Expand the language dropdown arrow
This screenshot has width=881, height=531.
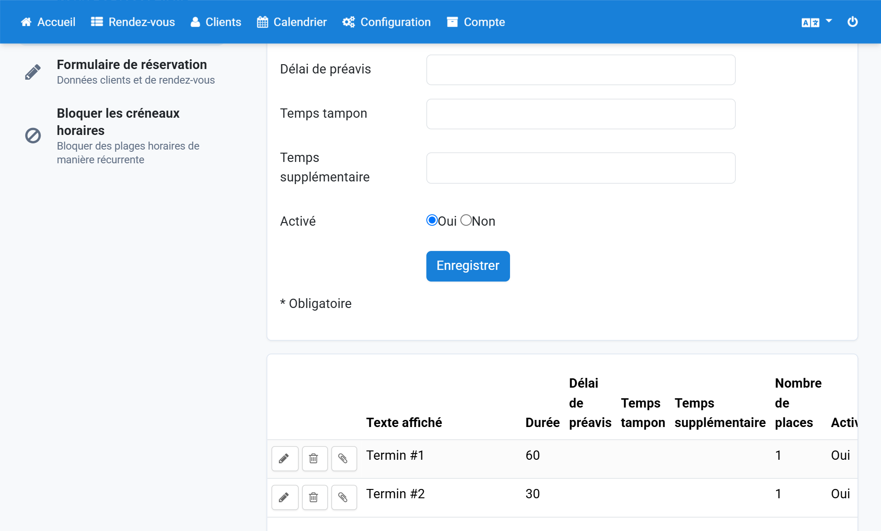pos(829,21)
